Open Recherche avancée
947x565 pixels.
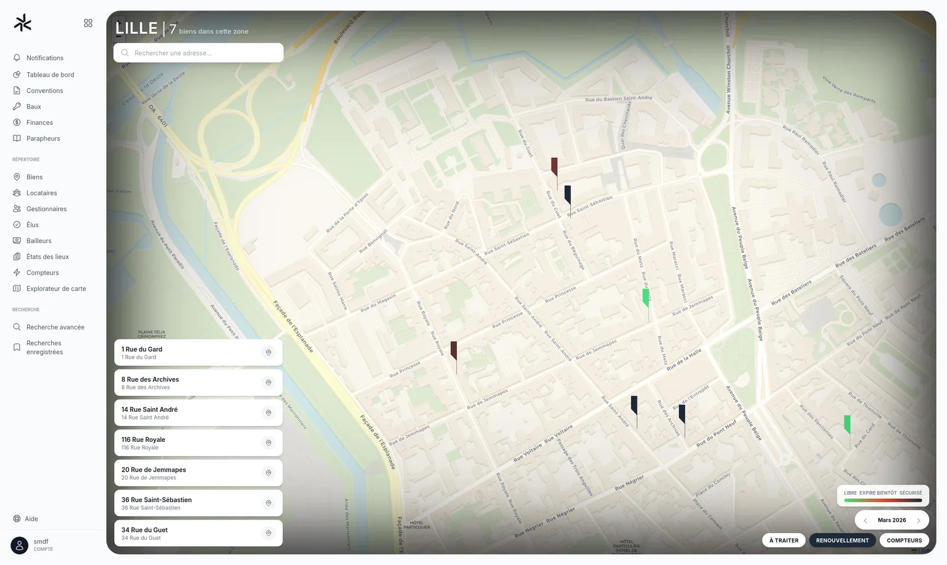[55, 328]
